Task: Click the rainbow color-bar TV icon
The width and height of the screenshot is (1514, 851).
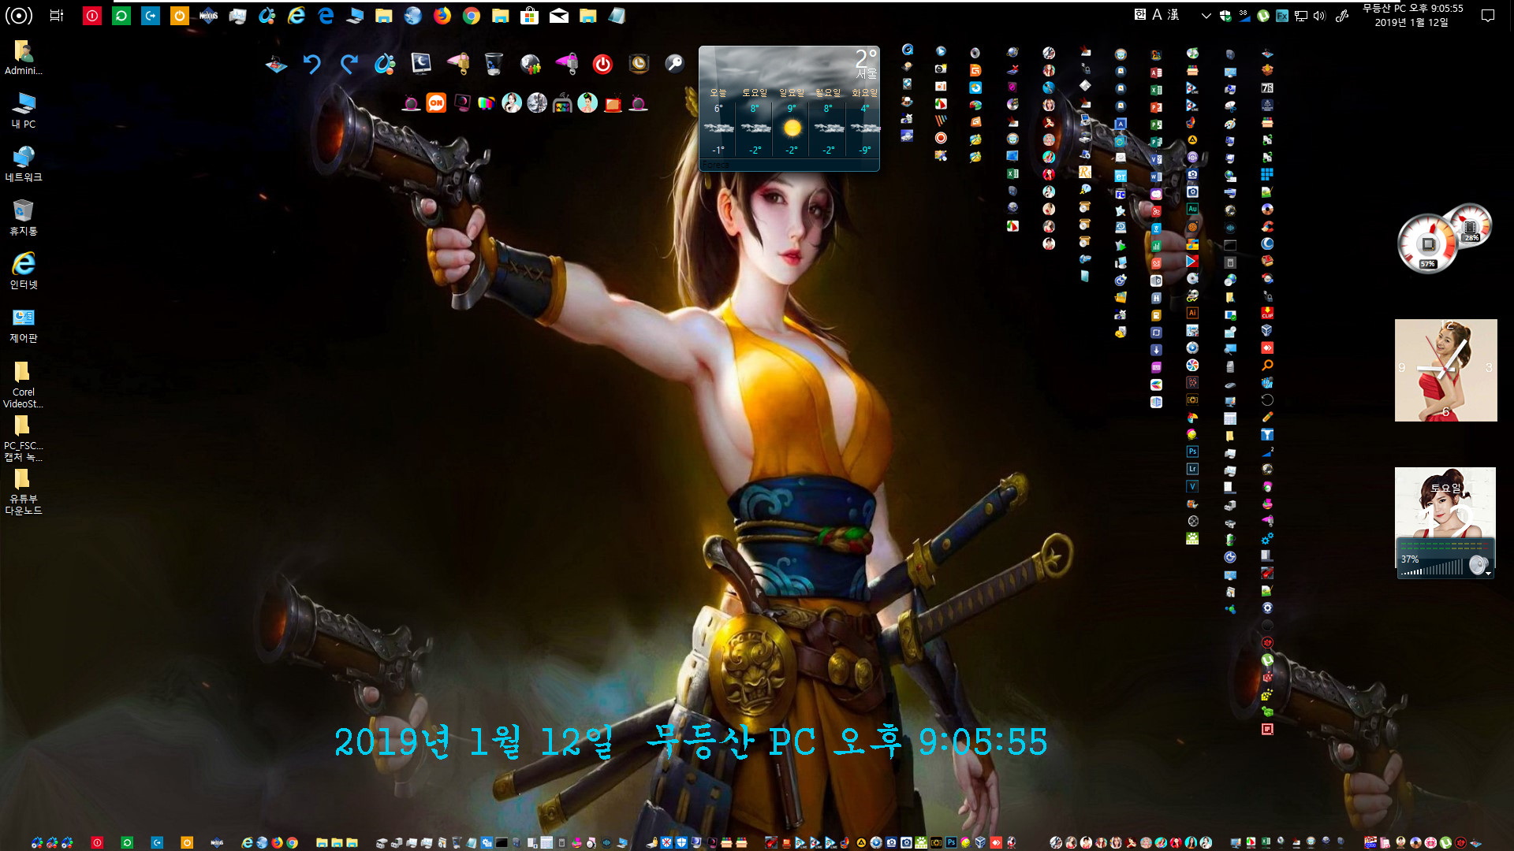Action: tap(487, 103)
